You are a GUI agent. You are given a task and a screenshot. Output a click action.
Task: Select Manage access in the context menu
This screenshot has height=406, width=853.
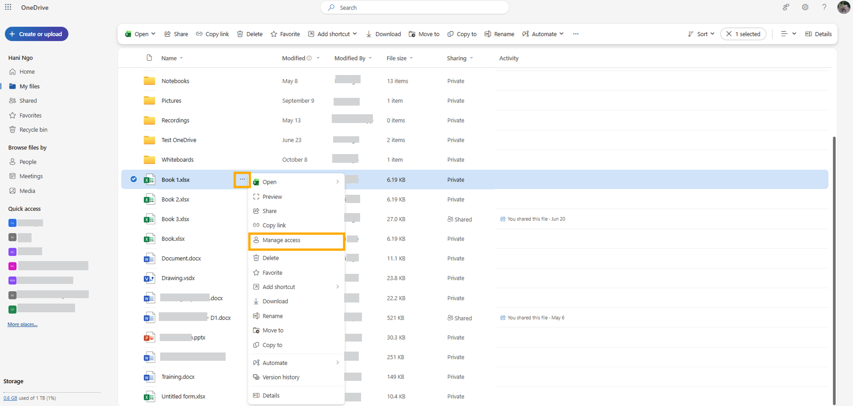click(x=297, y=240)
